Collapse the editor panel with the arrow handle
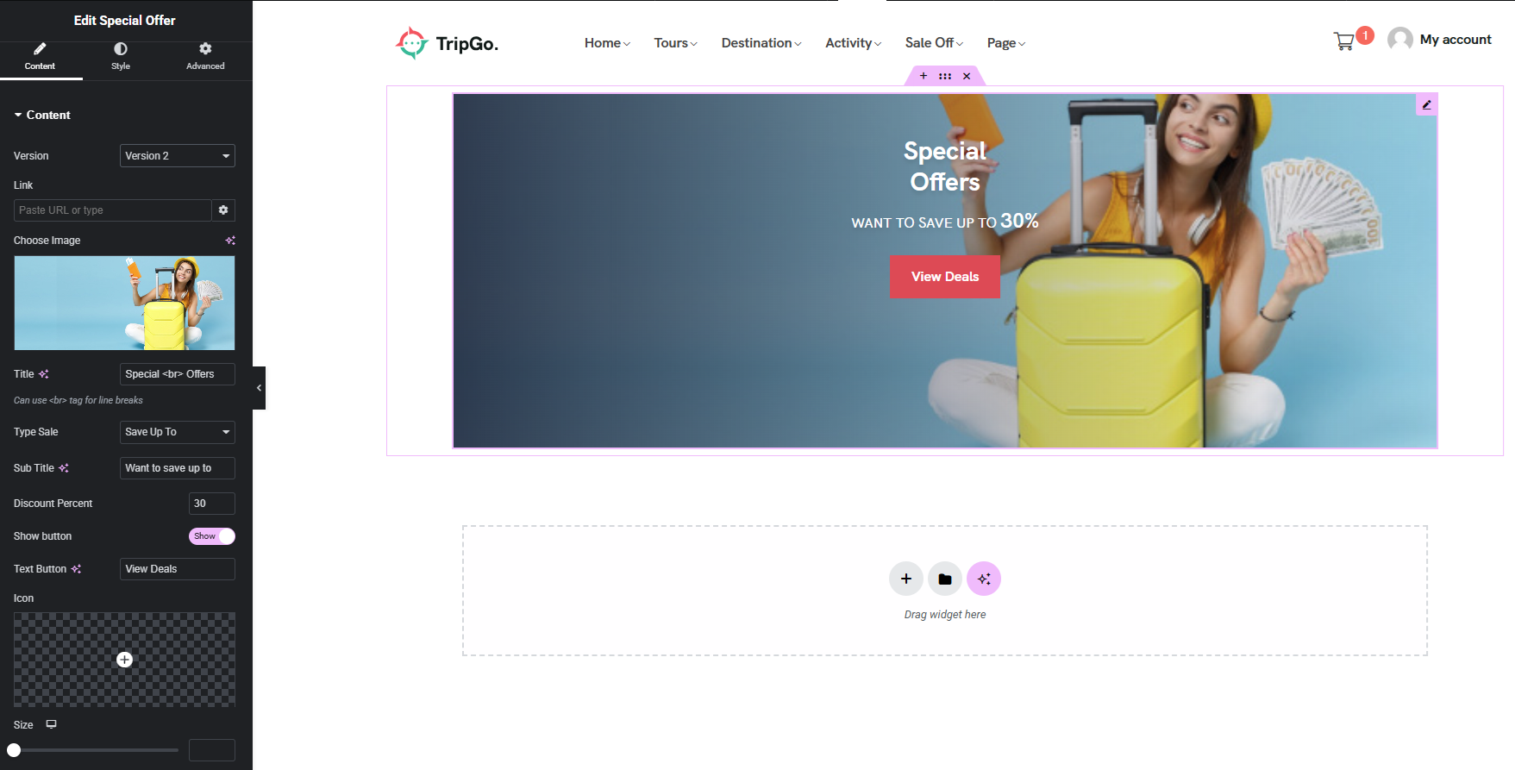This screenshot has height=770, width=1515. [259, 388]
